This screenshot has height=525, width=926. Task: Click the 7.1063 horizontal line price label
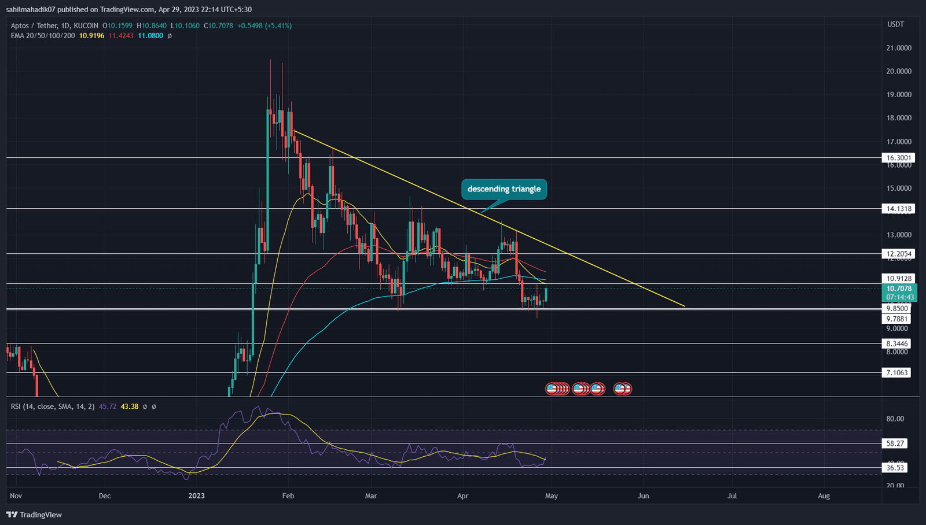point(897,373)
